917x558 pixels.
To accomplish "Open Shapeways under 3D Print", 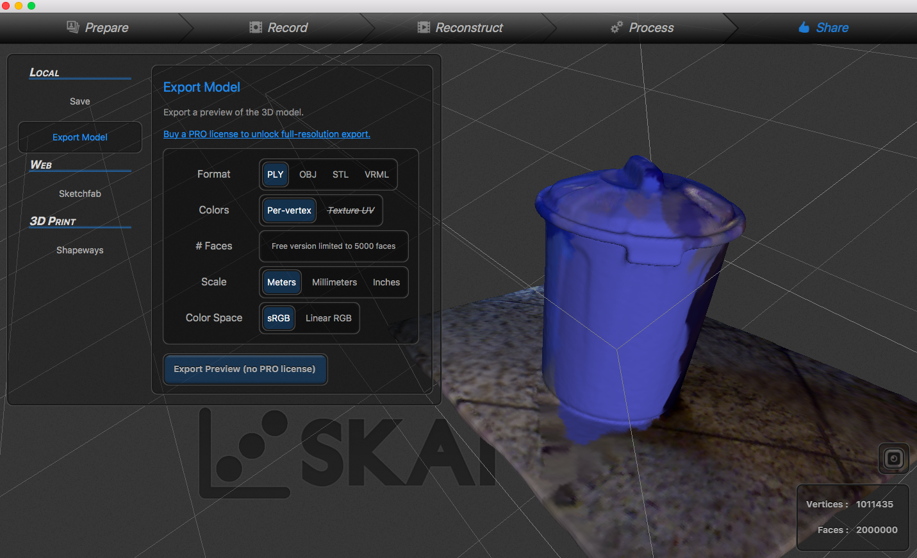I will [80, 250].
